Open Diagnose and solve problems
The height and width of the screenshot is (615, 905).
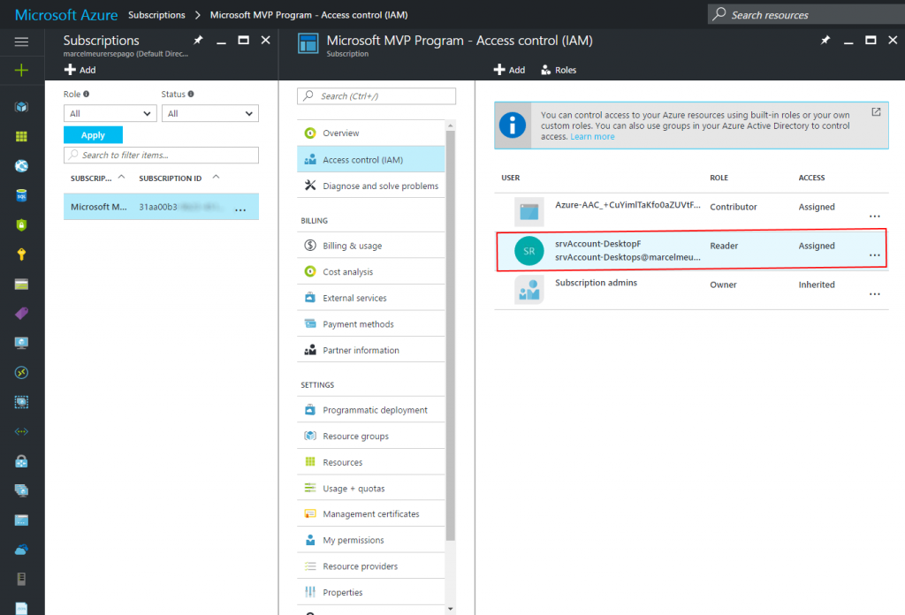coord(370,186)
